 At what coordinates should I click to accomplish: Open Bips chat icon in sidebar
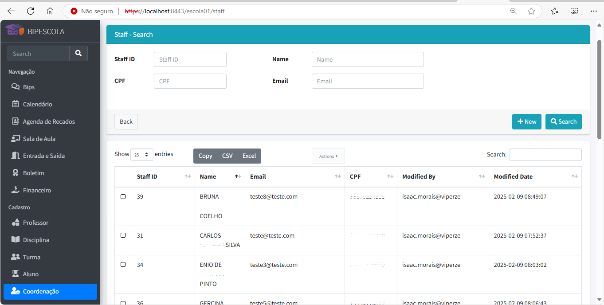tap(16, 87)
